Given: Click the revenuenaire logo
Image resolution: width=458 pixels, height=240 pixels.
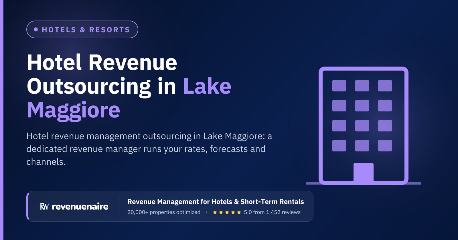Looking at the screenshot, I should (74, 206).
